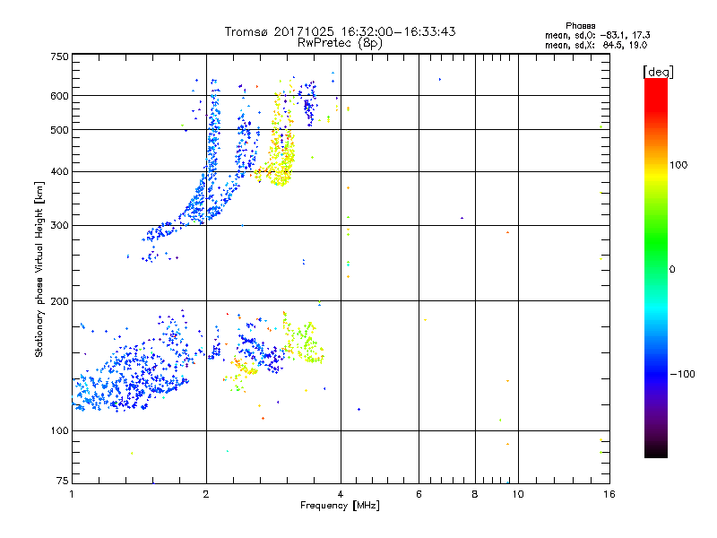
Task: Click the x-axis tick label '16'
Action: (x=609, y=494)
